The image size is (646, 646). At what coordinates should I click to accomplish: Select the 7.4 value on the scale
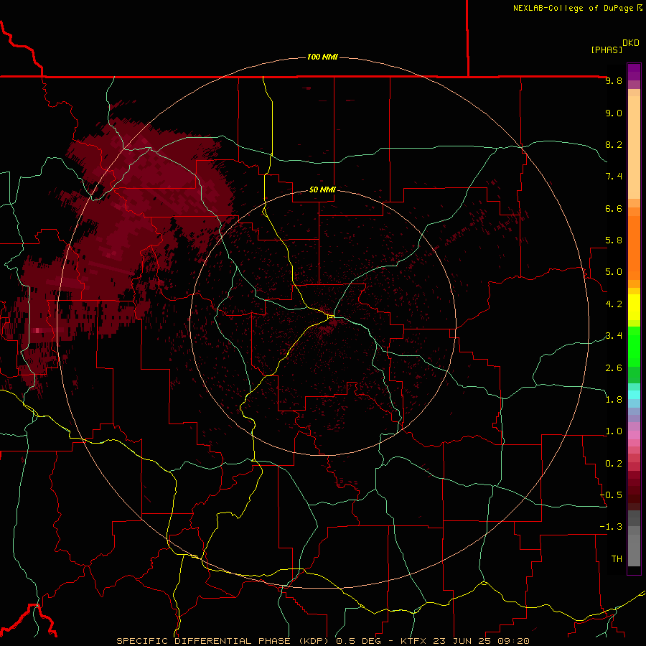point(614,177)
